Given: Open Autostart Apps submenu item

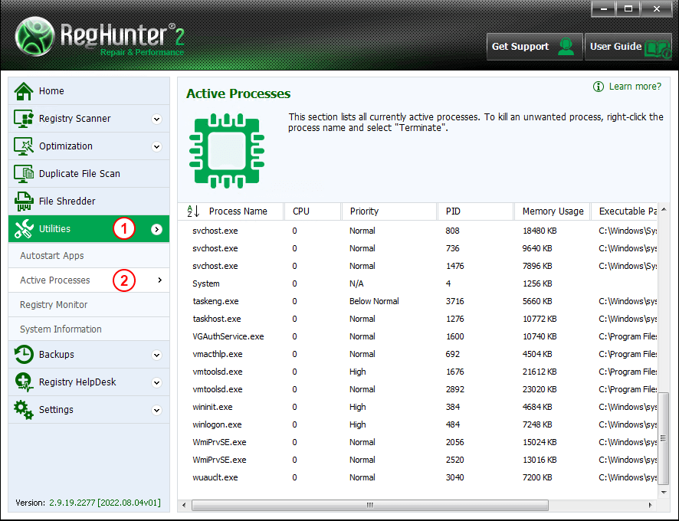Looking at the screenshot, I should coord(52,256).
